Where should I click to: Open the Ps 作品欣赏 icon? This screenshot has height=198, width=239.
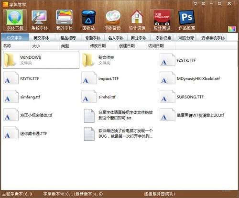pos(187,20)
